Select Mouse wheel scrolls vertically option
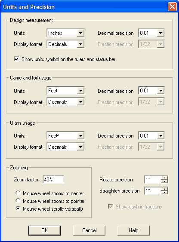 tap(18, 208)
